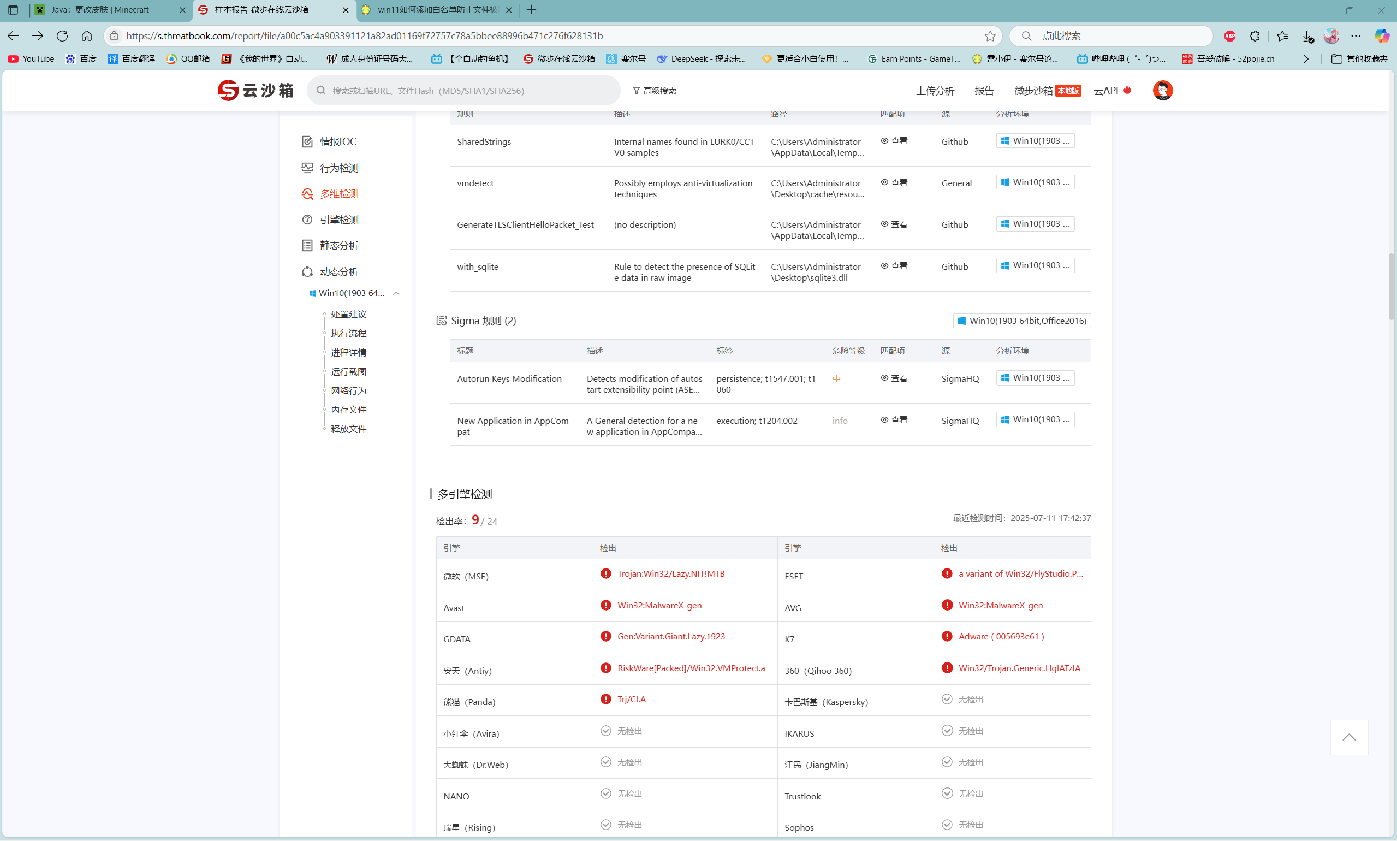Open Sigma rules environment Win10(1903 64bit,Office2016) selector

pyautogui.click(x=1021, y=321)
